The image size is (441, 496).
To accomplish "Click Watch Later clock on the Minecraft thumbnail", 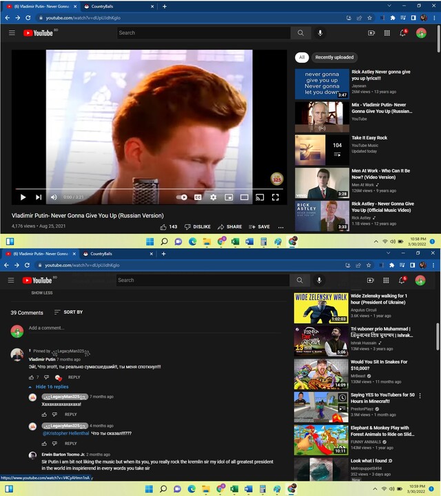I will coord(342,397).
